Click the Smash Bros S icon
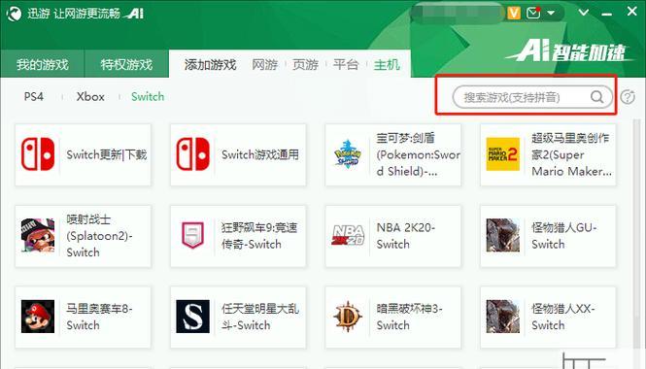The width and height of the screenshot is (646, 369). click(192, 317)
